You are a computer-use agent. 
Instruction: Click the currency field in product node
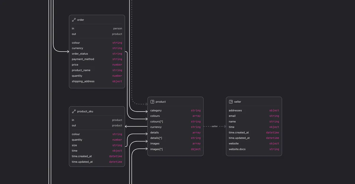coord(175,127)
